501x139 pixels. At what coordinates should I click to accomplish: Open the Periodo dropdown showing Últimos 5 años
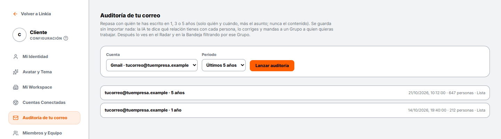pos(224,65)
